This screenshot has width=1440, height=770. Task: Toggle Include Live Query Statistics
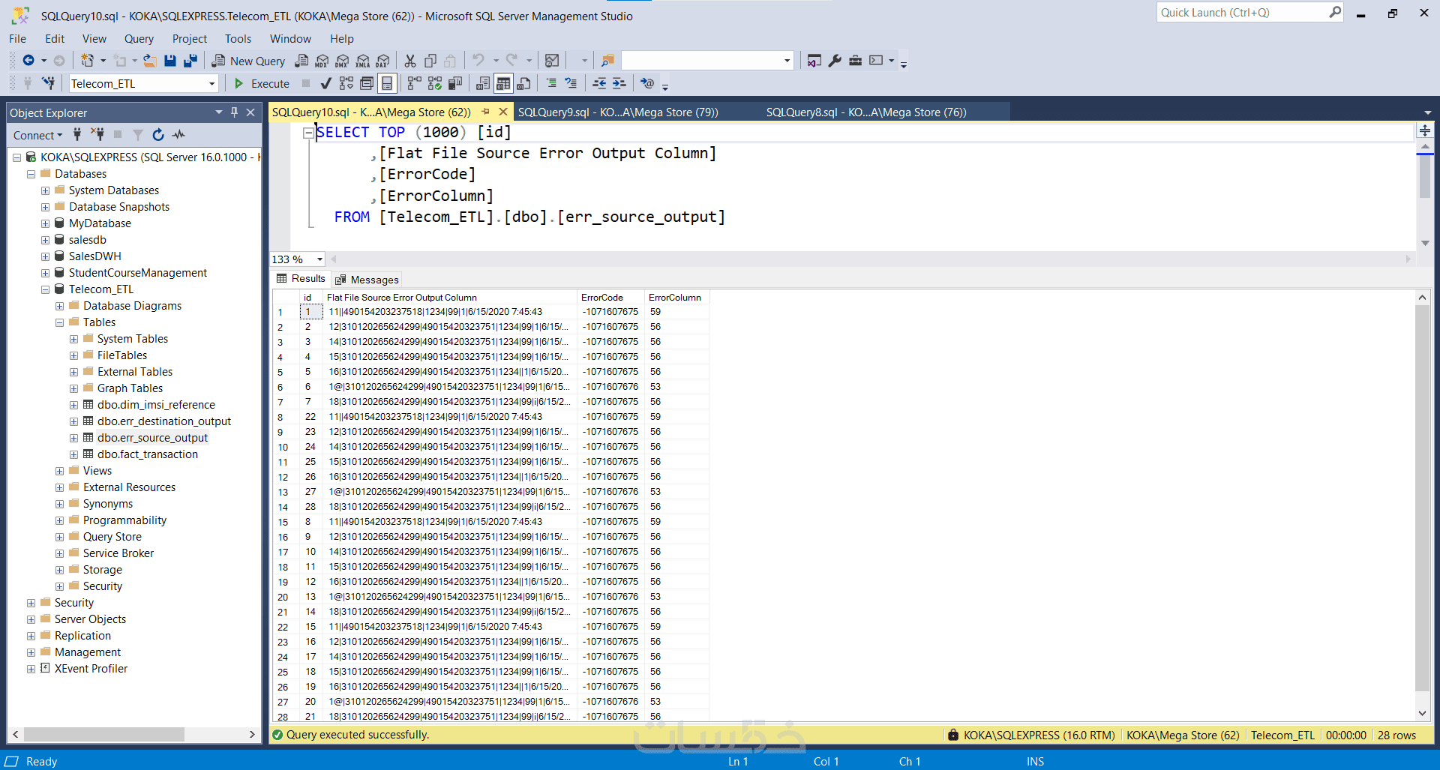click(x=434, y=83)
